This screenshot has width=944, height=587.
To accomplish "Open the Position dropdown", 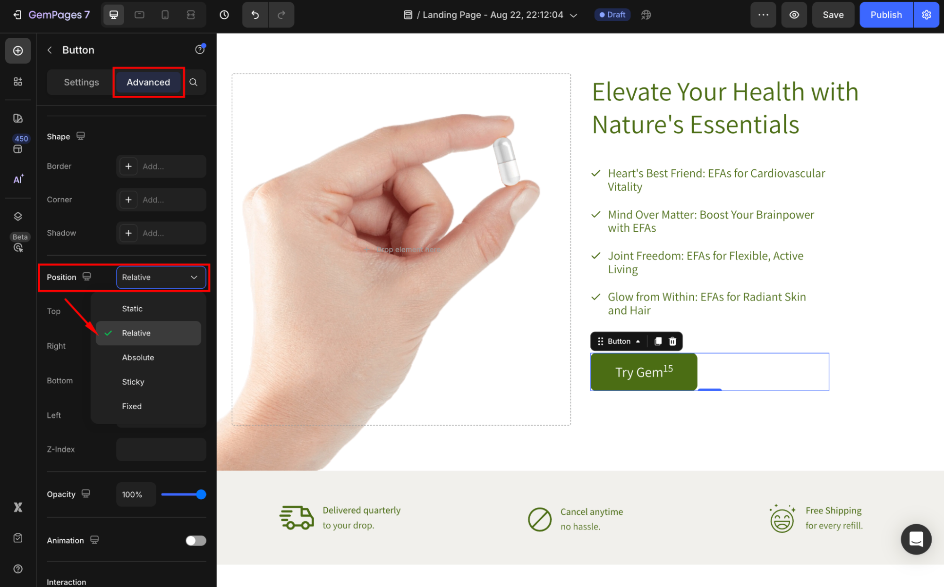I will point(161,277).
